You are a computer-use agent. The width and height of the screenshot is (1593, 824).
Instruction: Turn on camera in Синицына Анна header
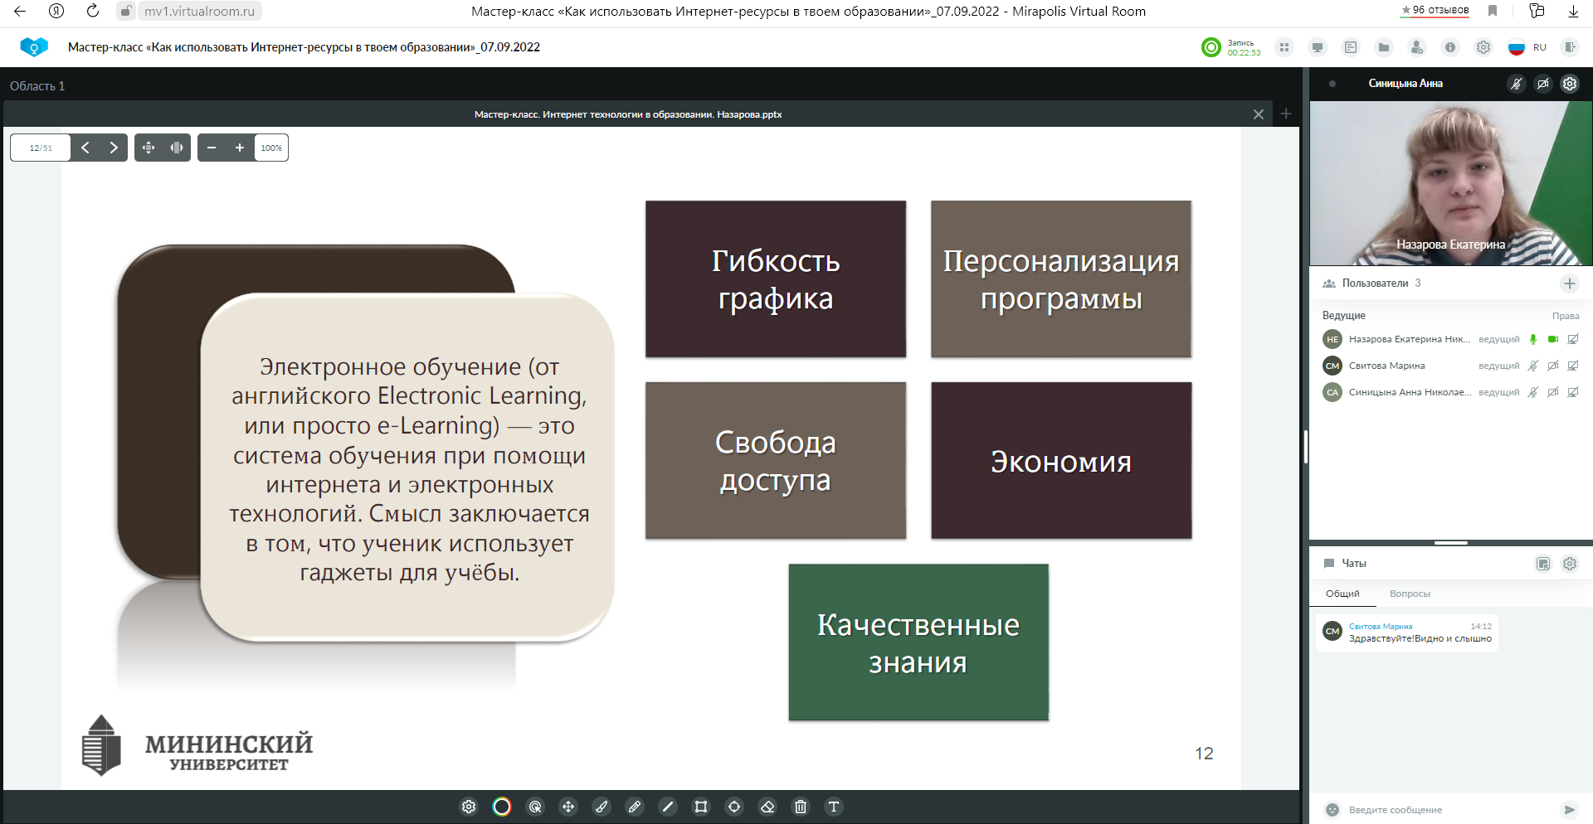click(x=1542, y=84)
